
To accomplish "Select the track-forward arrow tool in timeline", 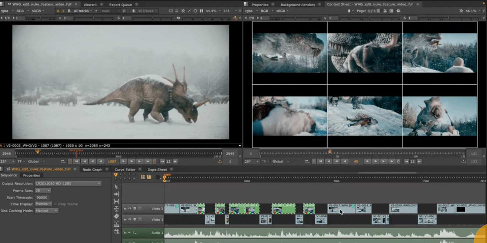I will [x=116, y=194].
